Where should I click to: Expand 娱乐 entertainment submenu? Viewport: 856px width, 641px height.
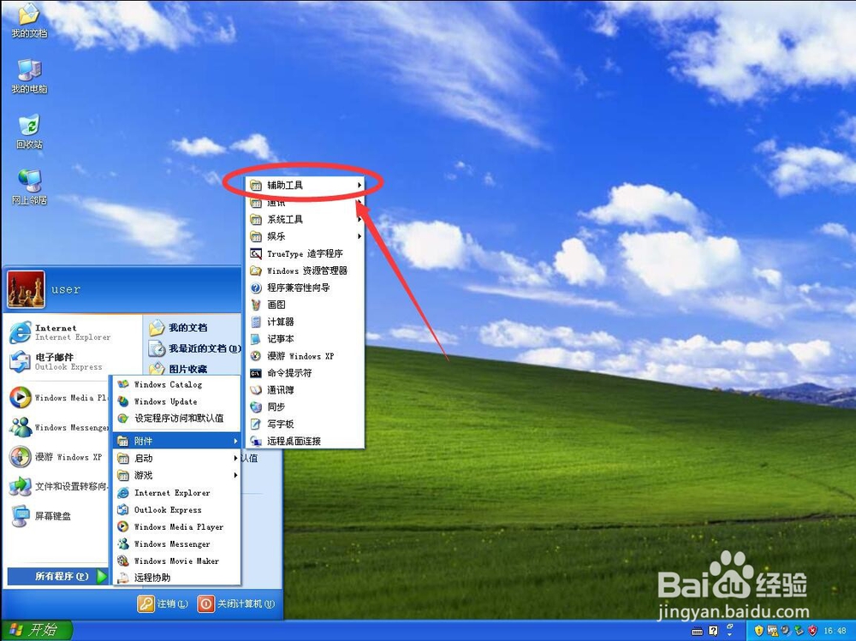coord(306,236)
